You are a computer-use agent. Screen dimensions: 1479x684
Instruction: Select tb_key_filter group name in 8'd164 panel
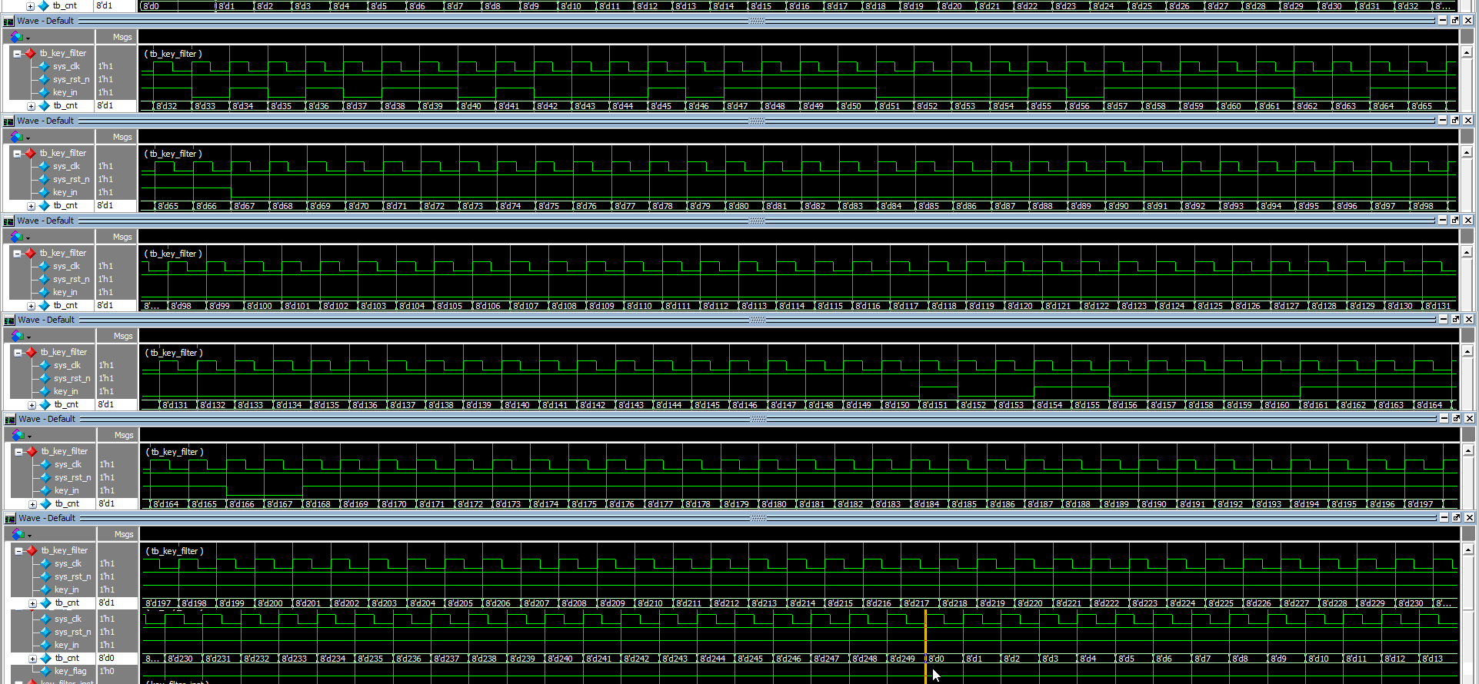[65, 452]
